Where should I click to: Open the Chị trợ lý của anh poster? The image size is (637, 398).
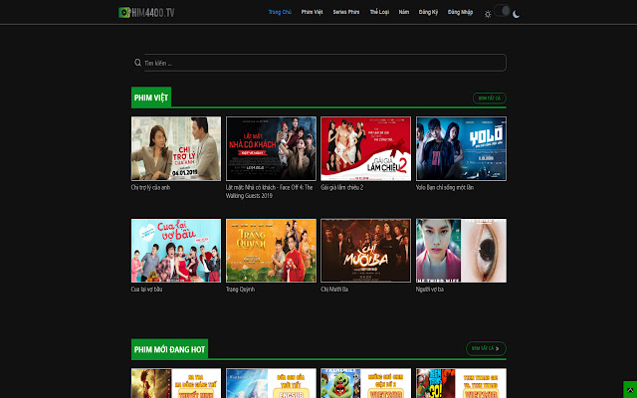click(x=176, y=148)
